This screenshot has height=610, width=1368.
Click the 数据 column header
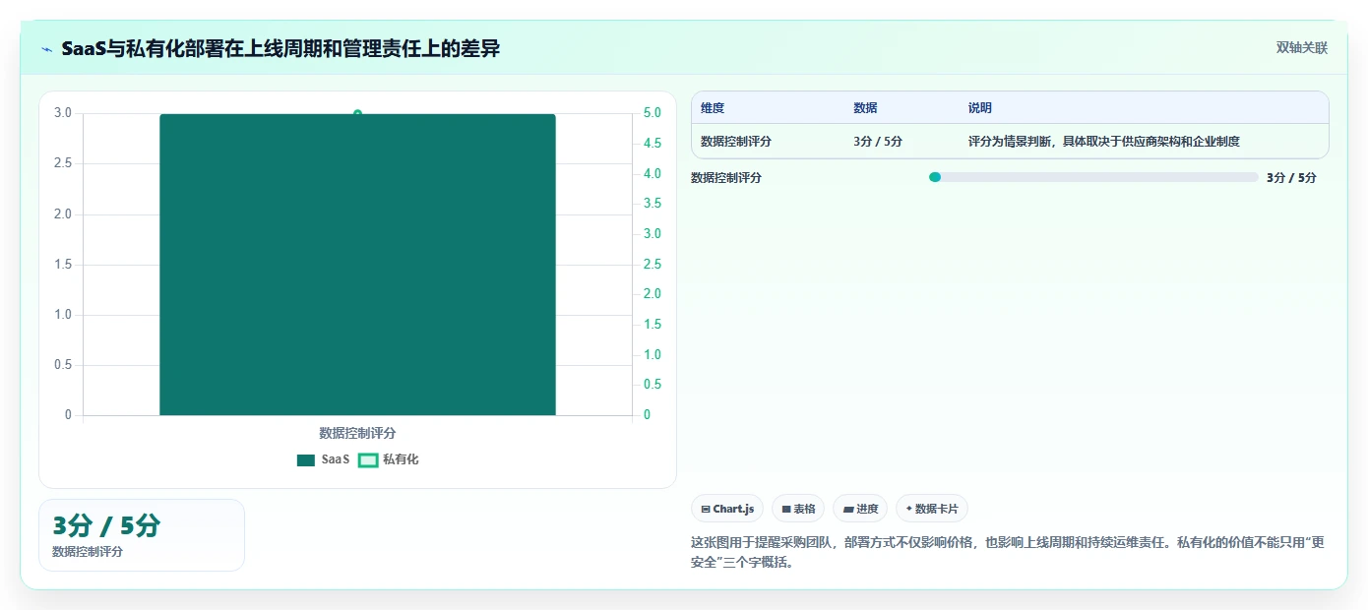pos(865,108)
